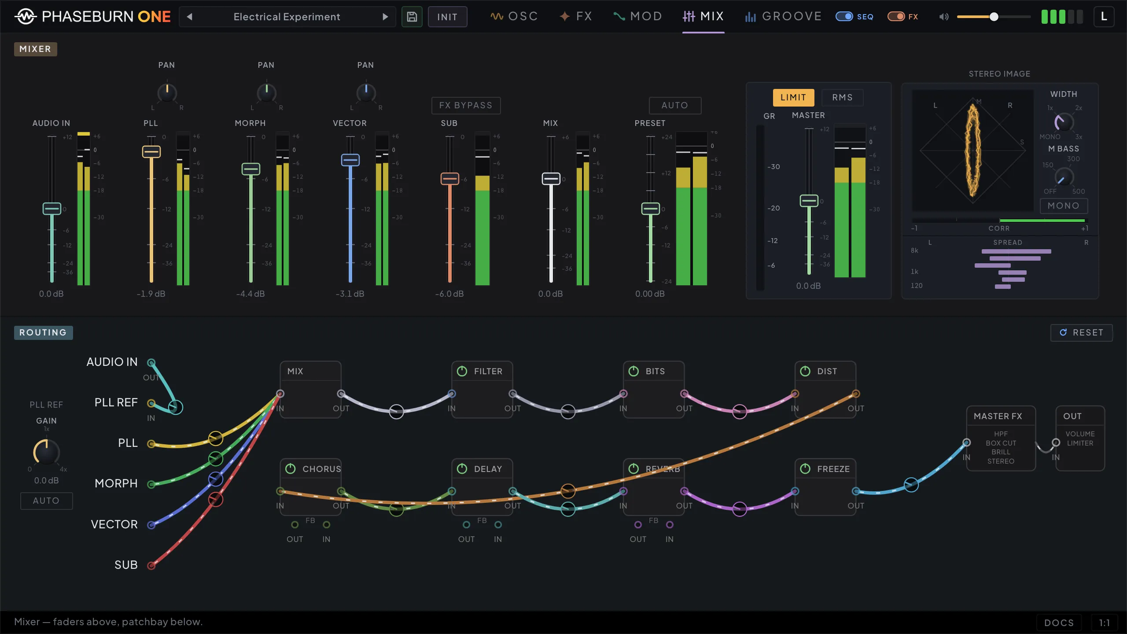1127x634 pixels.
Task: Click the MORPH pan knob
Action: [x=266, y=92]
